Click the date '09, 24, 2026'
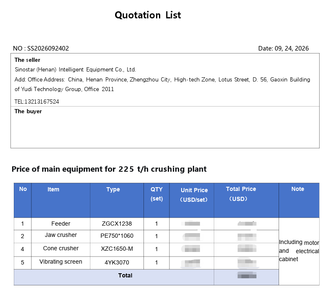The image size is (333, 300). [292, 48]
